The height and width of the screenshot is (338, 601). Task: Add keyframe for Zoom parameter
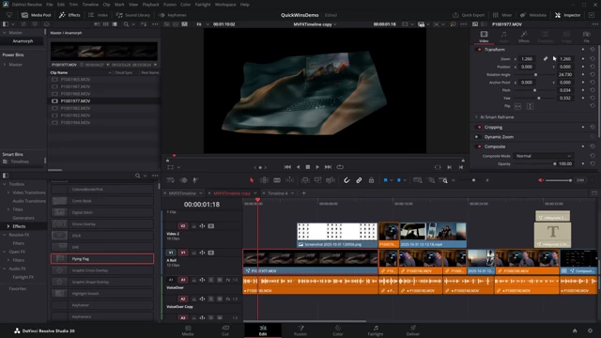[583, 58]
